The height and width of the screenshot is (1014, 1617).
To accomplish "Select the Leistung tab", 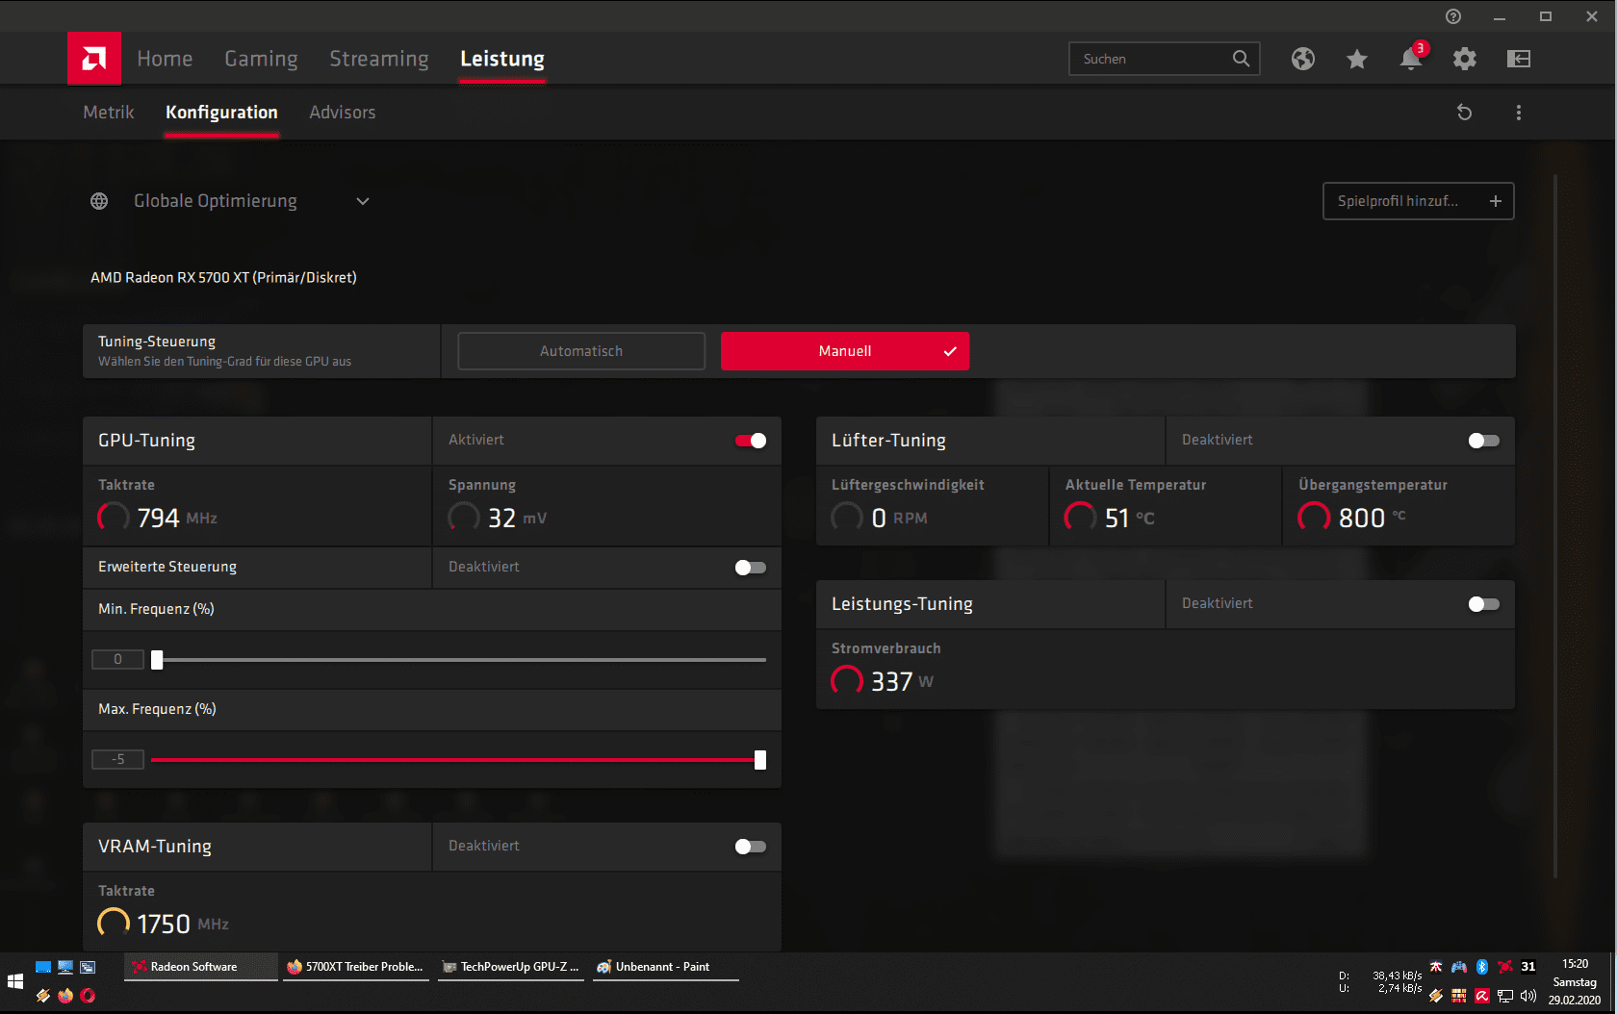I will [x=502, y=59].
